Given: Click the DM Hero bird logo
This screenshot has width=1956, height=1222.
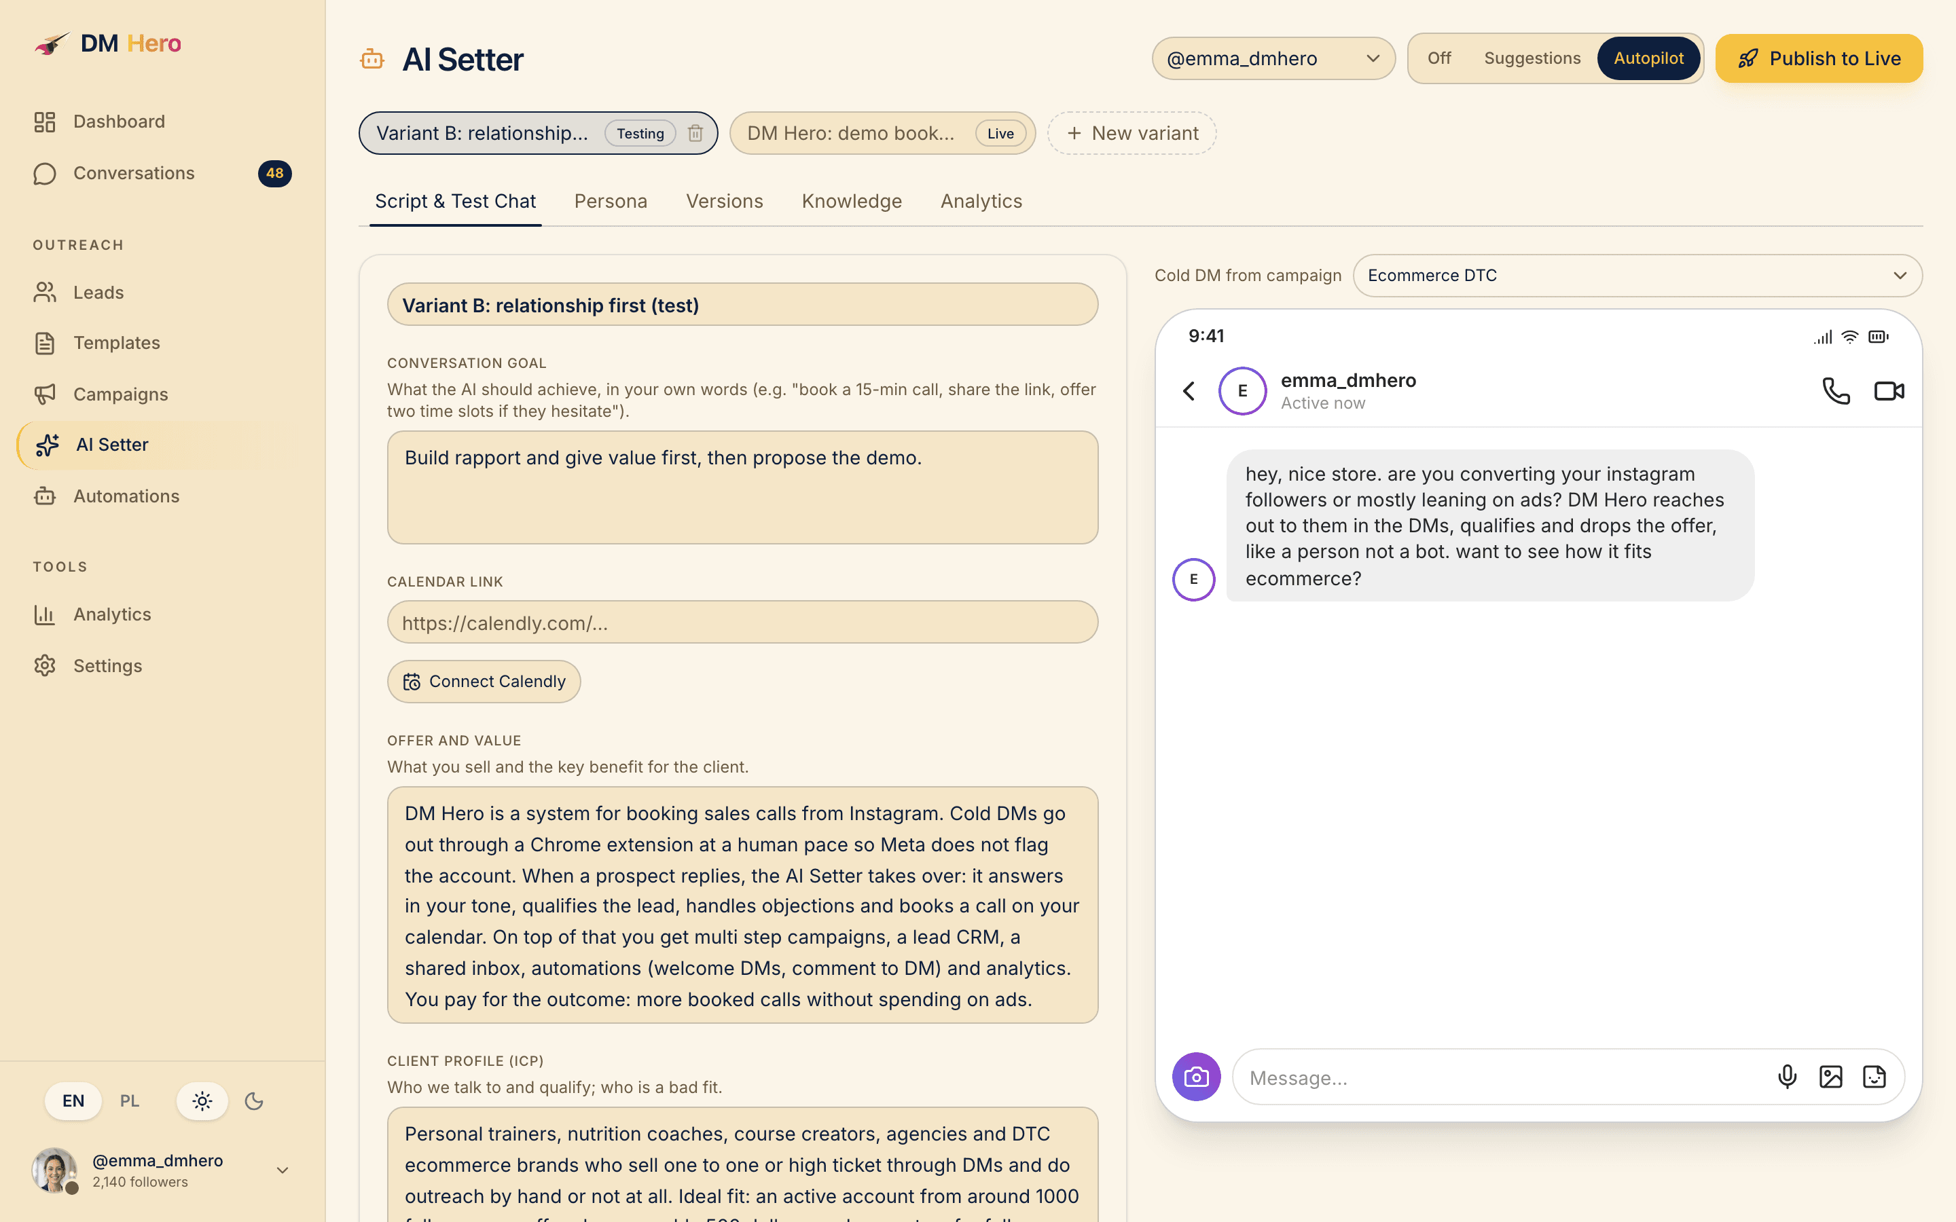Looking at the screenshot, I should click(52, 43).
